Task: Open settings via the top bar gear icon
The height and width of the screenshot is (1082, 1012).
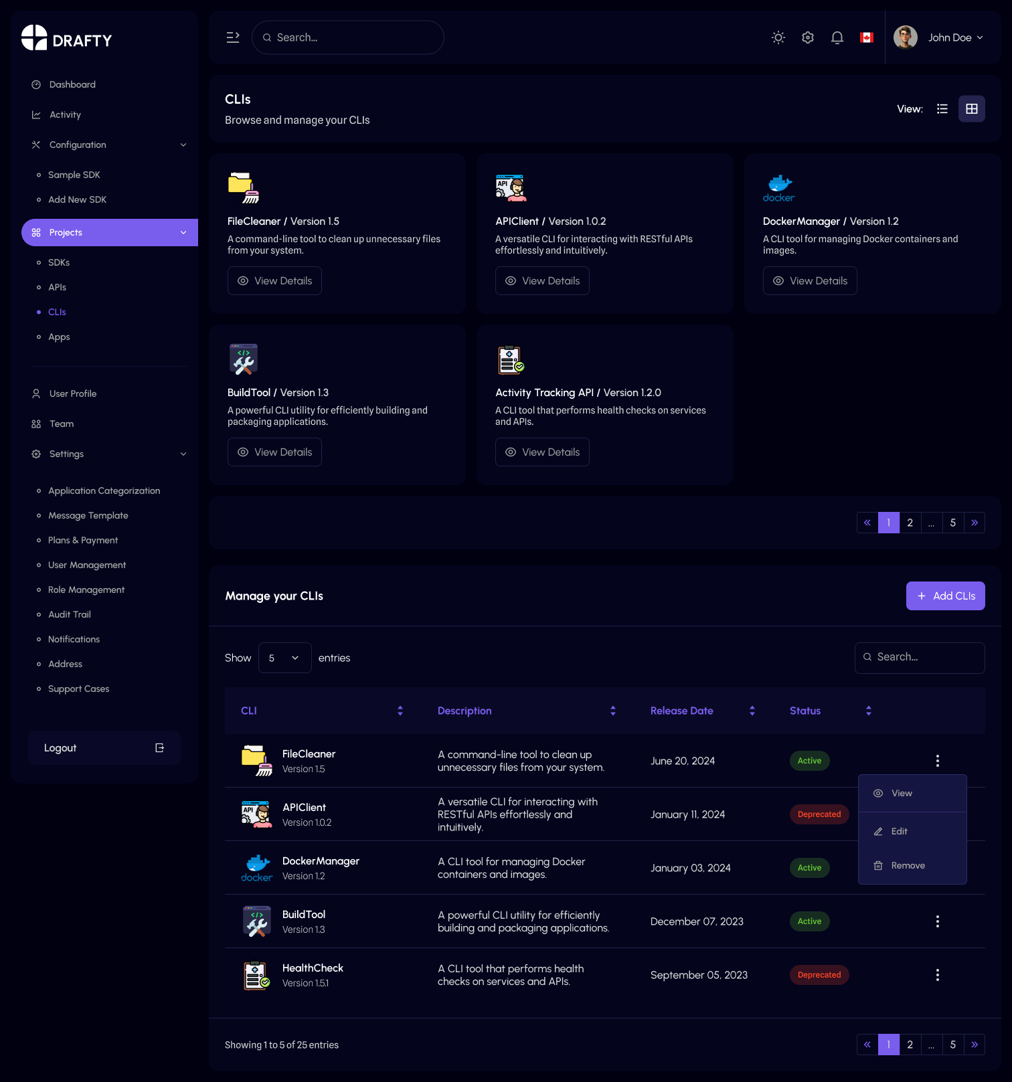Action: [x=807, y=37]
